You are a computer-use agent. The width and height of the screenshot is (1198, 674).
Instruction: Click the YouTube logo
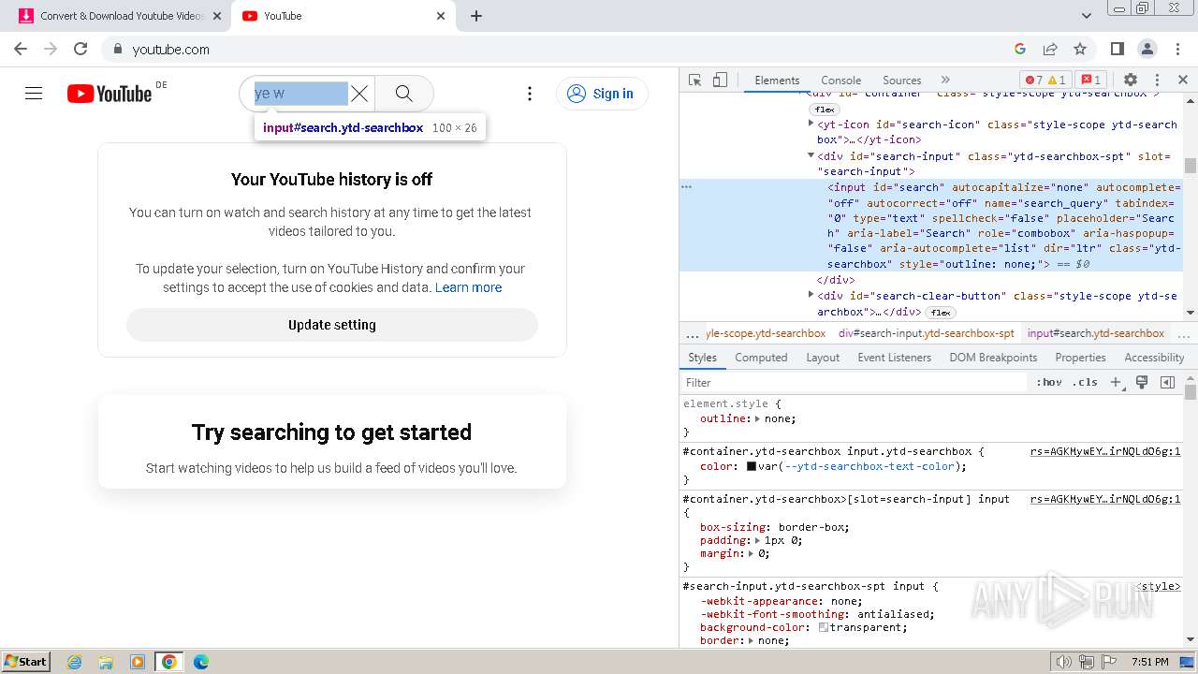point(110,94)
